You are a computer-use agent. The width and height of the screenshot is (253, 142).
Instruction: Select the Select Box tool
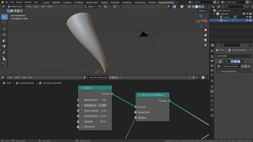[4, 17]
